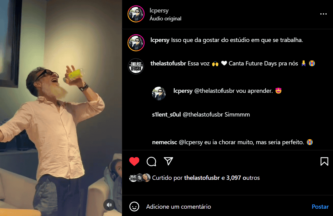Save post with the bookmark icon
Image resolution: width=333 pixels, height=216 pixels.
(x=324, y=162)
